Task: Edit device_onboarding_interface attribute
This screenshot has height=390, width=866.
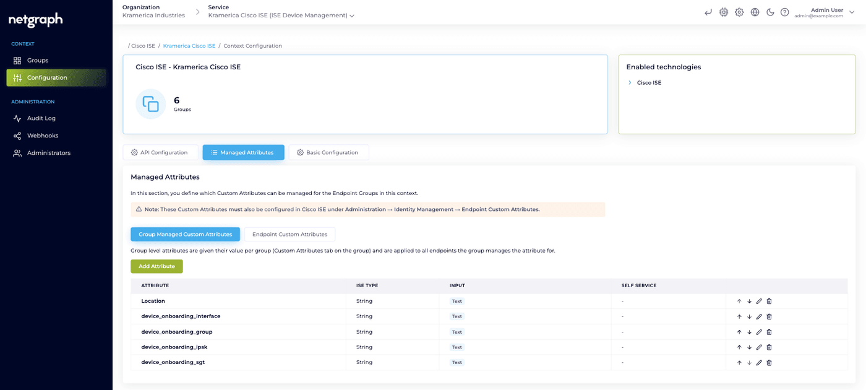Action: click(759, 316)
